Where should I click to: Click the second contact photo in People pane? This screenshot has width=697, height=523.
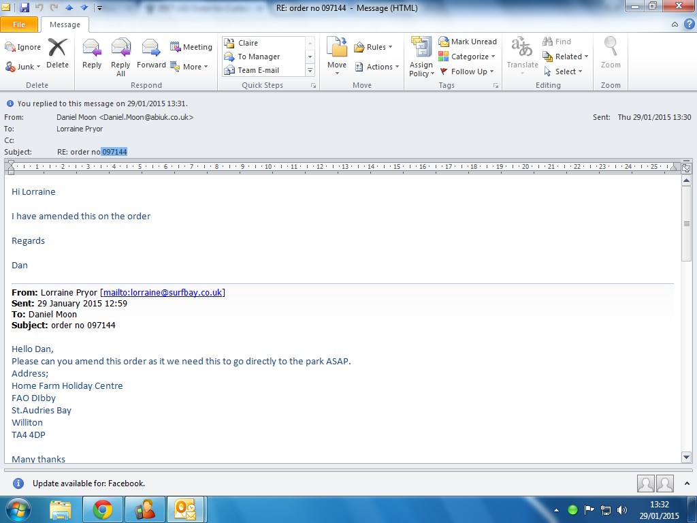(665, 484)
